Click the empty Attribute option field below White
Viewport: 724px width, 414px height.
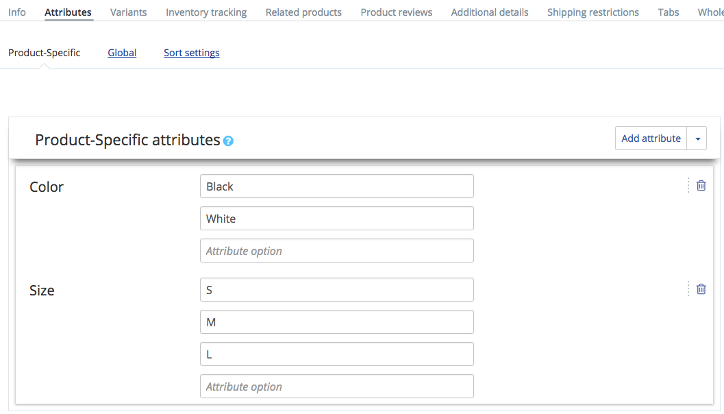336,250
